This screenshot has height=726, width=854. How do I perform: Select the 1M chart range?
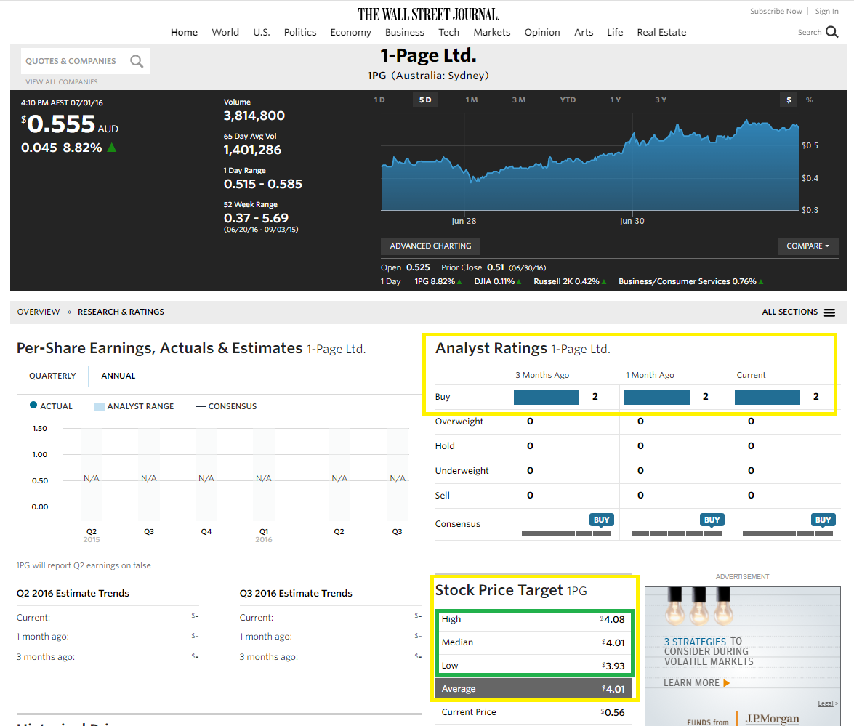click(472, 100)
